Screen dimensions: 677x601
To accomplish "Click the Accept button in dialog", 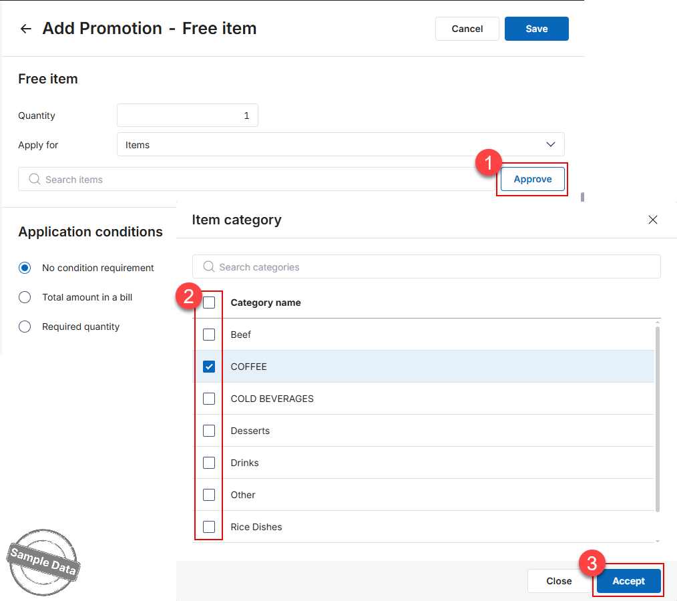I will click(x=628, y=581).
